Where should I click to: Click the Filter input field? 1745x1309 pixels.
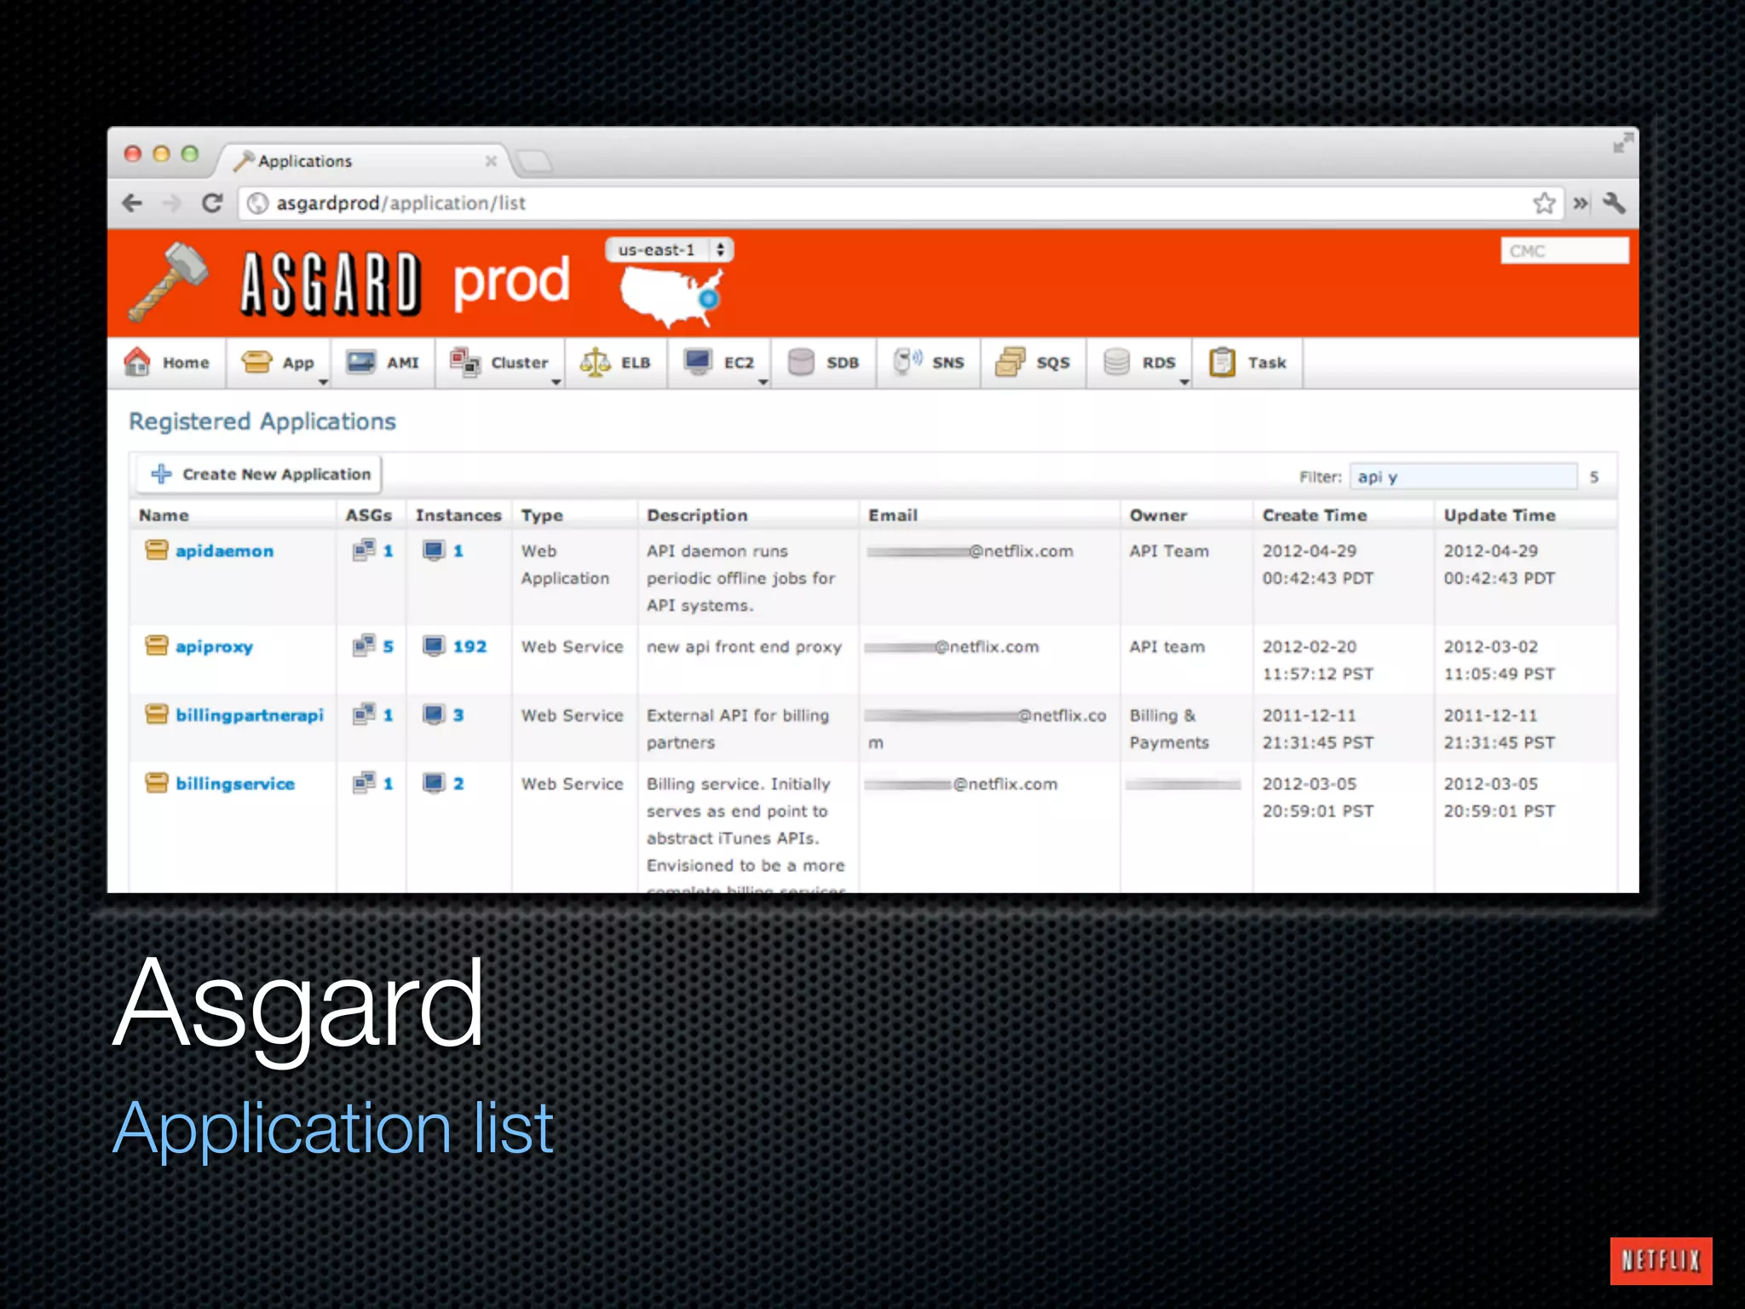tap(1463, 476)
